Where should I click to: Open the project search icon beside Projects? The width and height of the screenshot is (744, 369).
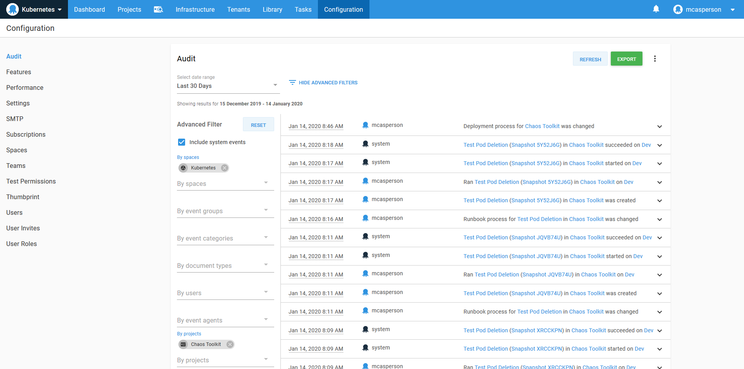pyautogui.click(x=159, y=9)
